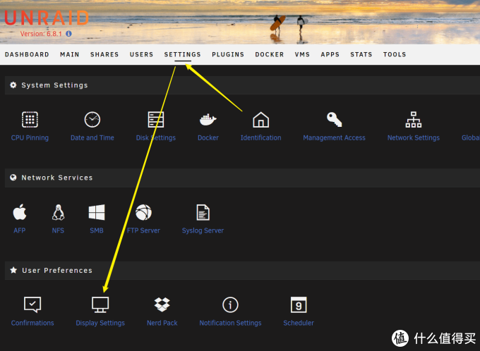Open the Network Settings topology icon
Image resolution: width=480 pixels, height=351 pixels.
414,119
